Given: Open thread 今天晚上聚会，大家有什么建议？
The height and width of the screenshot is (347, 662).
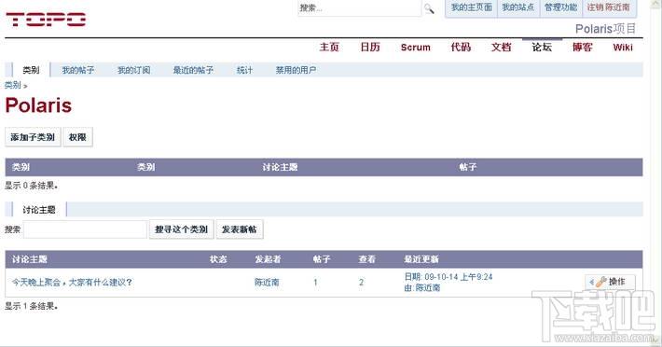Looking at the screenshot, I should (72, 283).
